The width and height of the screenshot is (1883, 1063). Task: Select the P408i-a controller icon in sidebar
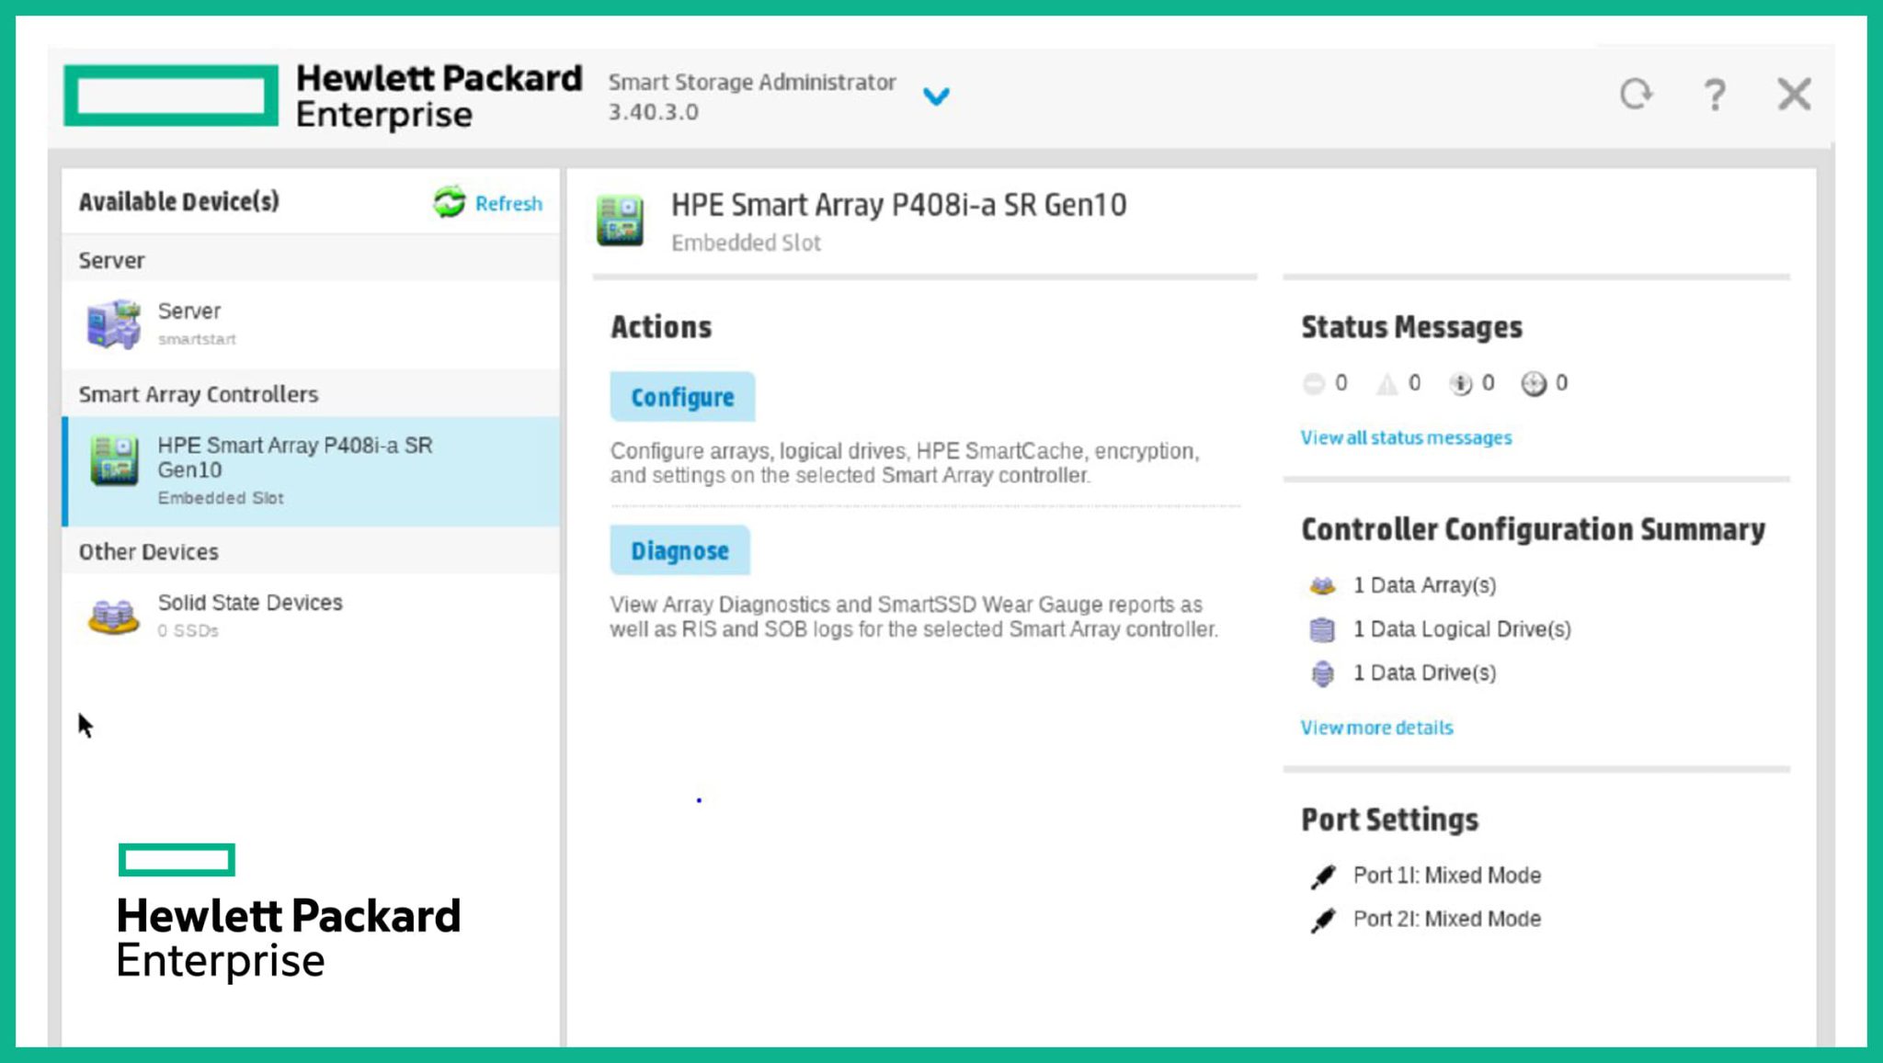(114, 459)
